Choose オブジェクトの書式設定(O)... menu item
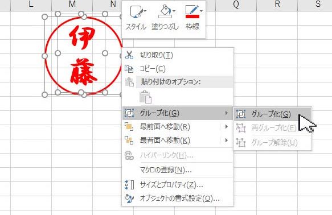 pos(178,199)
